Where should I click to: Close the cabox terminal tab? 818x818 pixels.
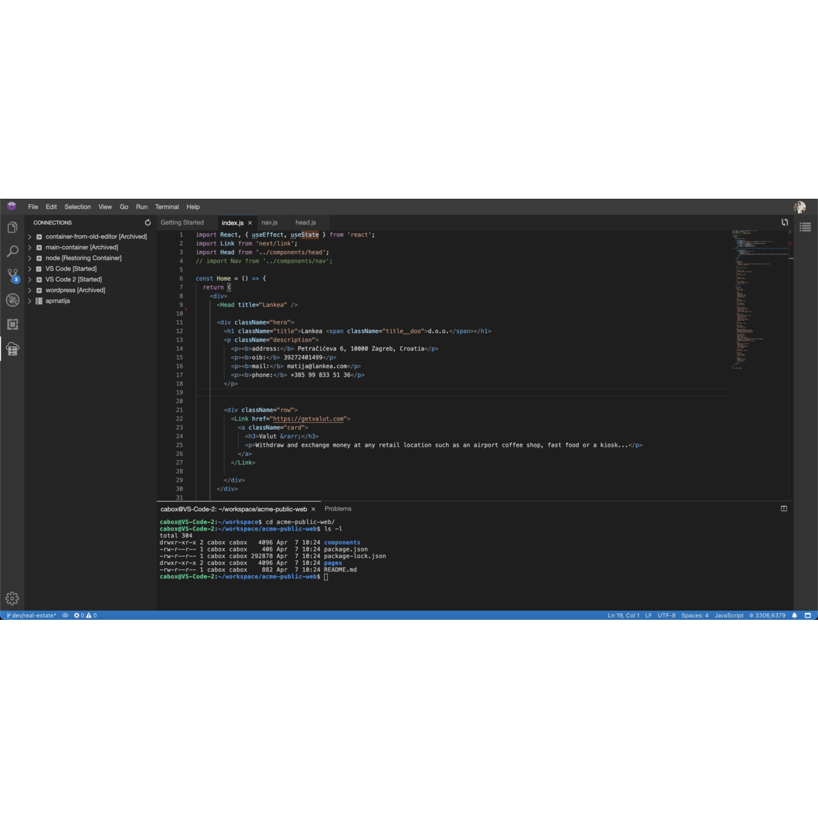313,509
